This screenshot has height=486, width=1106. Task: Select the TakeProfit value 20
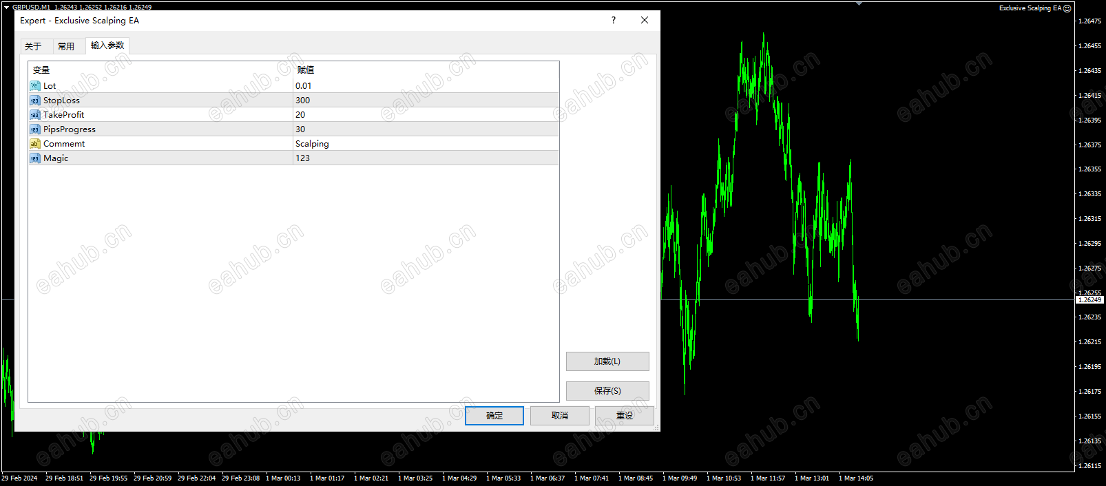300,115
